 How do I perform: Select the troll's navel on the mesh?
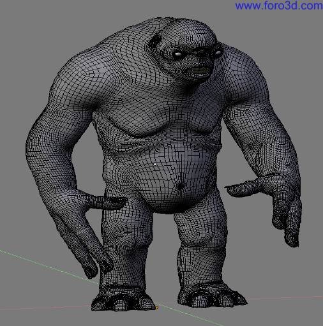[x=181, y=186]
